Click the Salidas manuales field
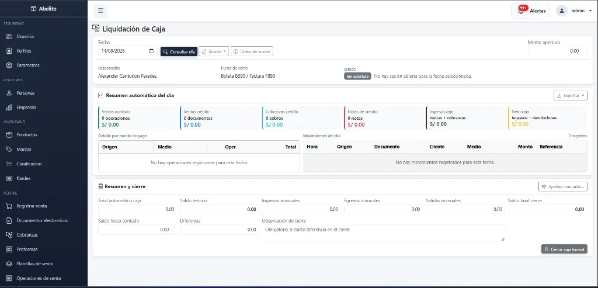 tap(465, 209)
